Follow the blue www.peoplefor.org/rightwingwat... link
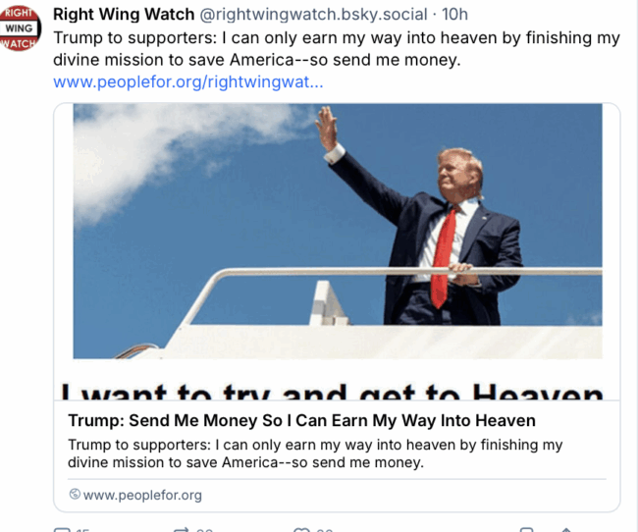This screenshot has width=638, height=532. [x=188, y=81]
